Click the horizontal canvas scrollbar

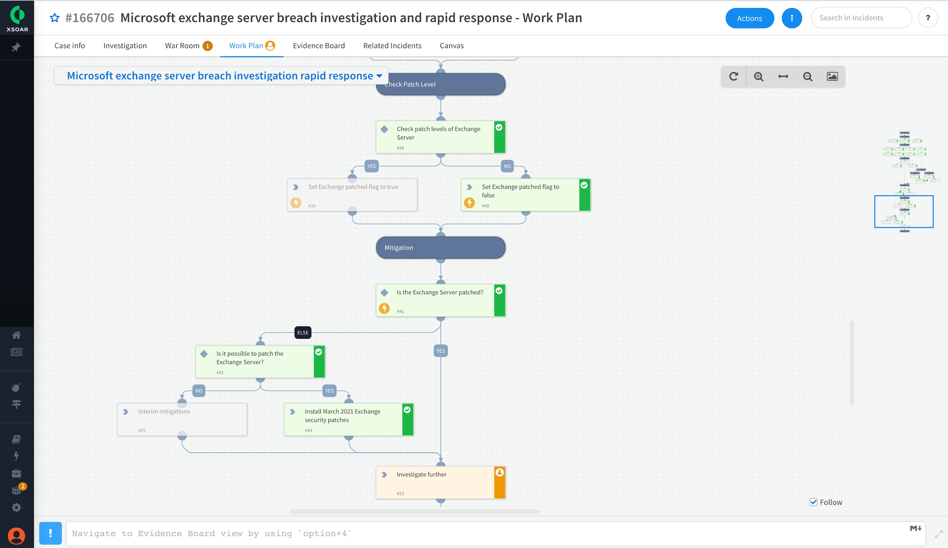(x=414, y=512)
